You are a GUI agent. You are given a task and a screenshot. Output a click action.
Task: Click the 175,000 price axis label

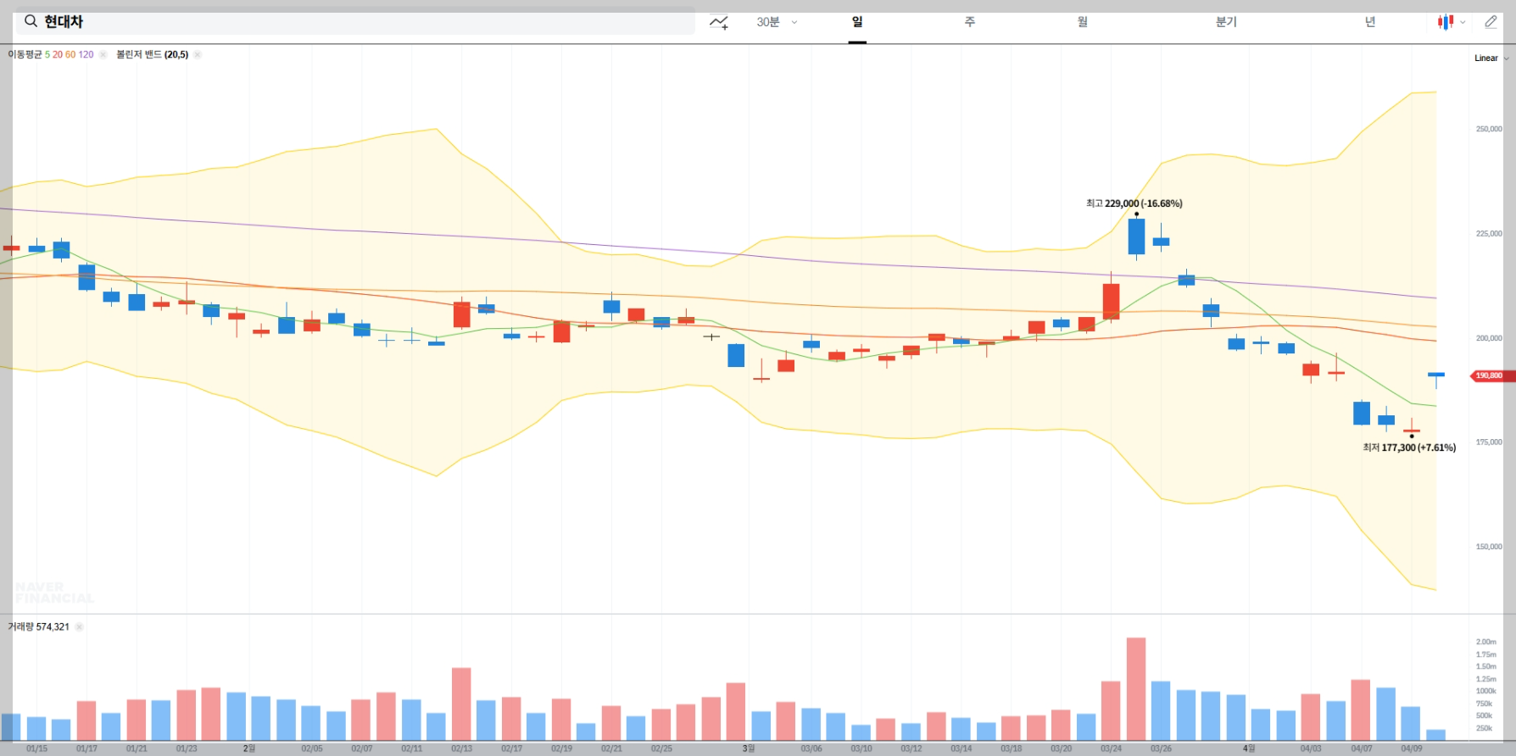[x=1489, y=442]
